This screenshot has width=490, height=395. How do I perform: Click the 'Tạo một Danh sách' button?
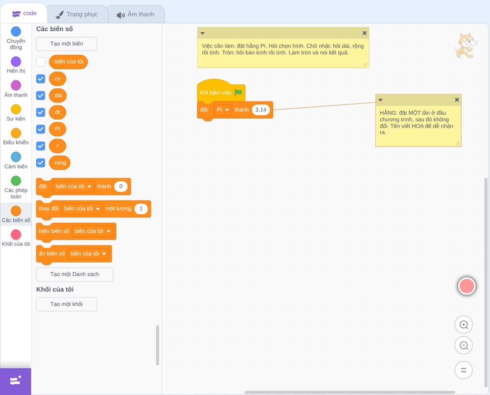pos(74,274)
